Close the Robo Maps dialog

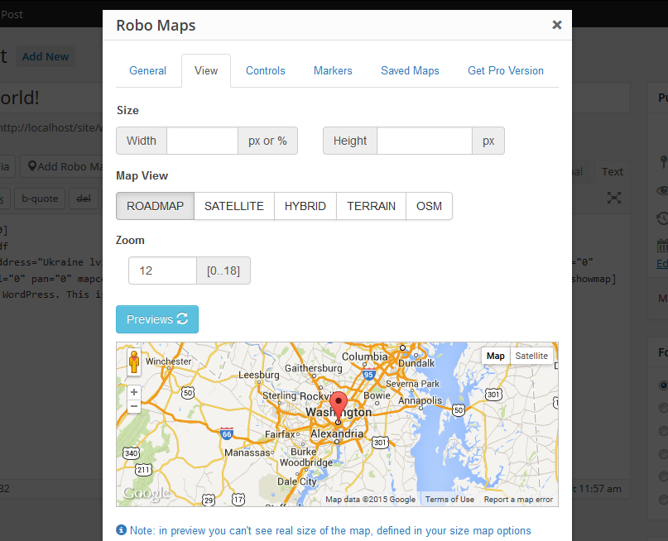(556, 25)
